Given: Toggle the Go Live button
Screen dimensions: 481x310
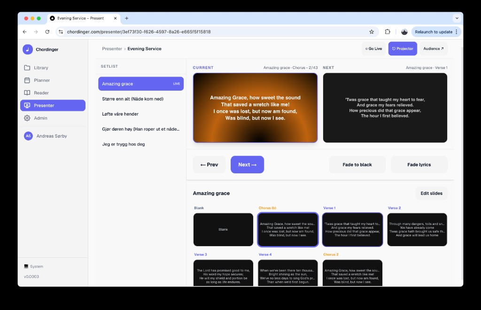Looking at the screenshot, I should click(373, 49).
